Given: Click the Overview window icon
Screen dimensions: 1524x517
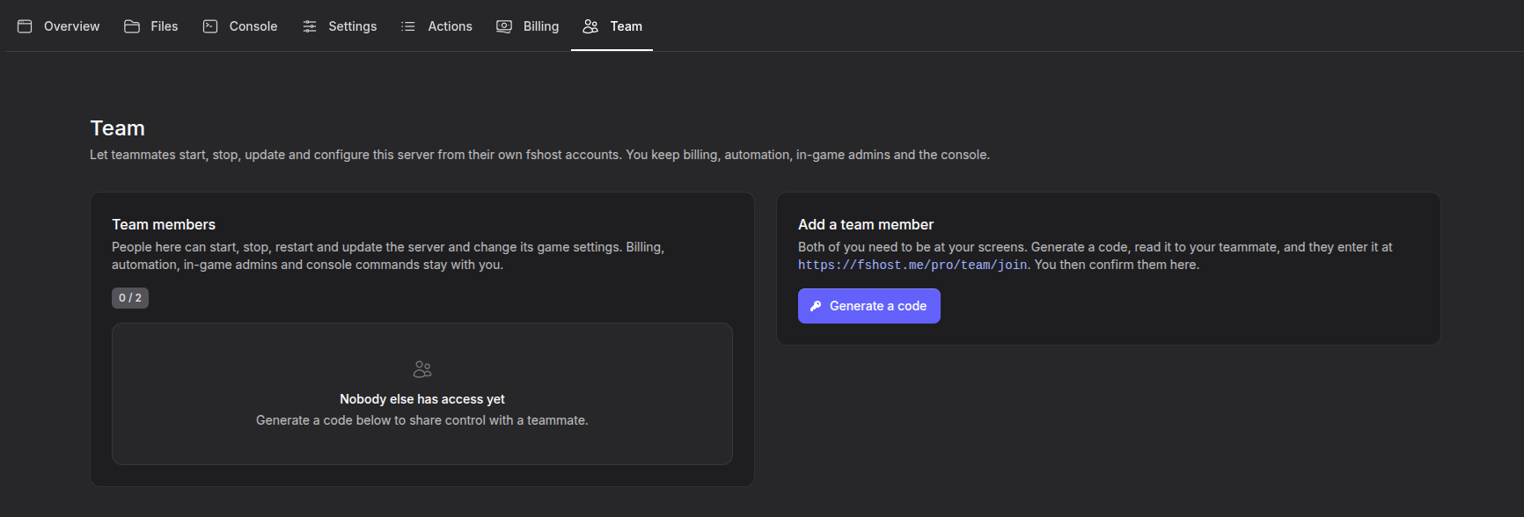Looking at the screenshot, I should (x=25, y=26).
